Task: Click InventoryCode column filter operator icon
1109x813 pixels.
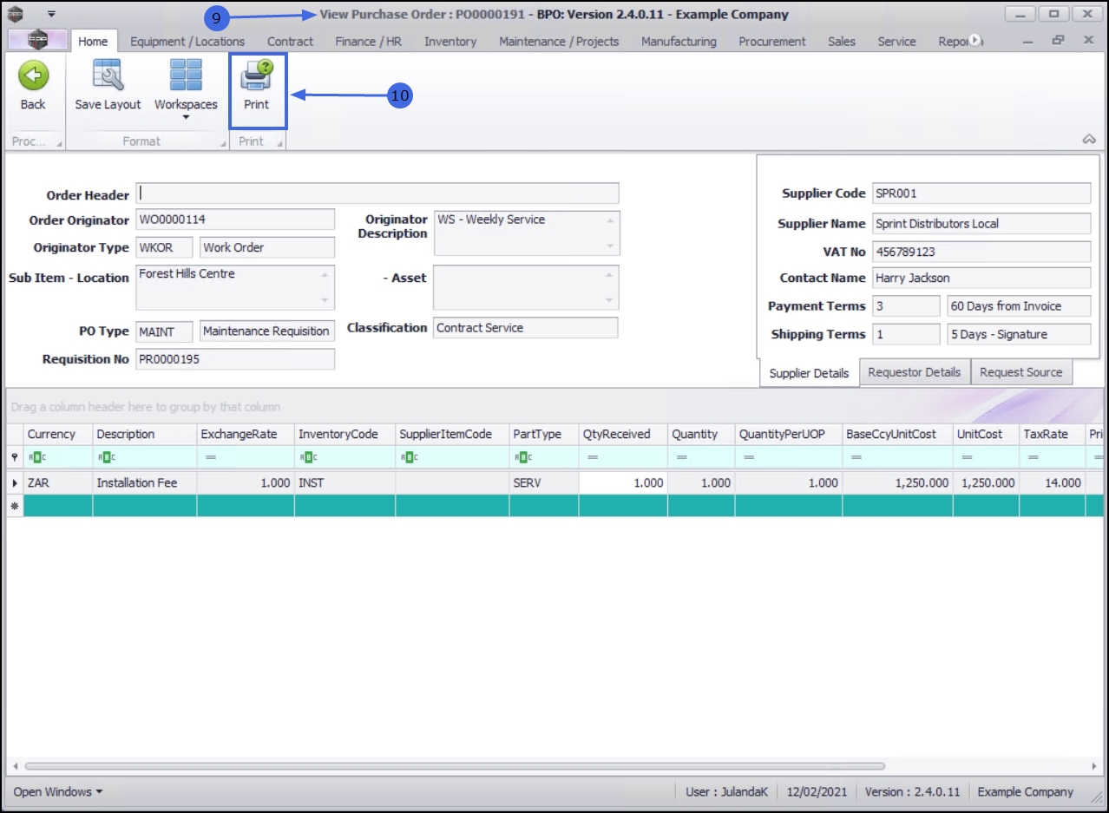Action: [308, 457]
